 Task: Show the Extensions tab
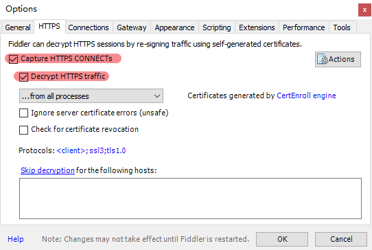click(x=257, y=27)
